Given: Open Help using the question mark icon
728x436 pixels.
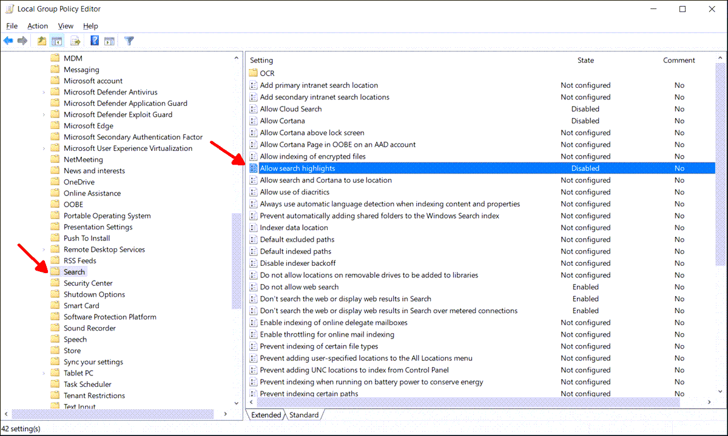Looking at the screenshot, I should [x=94, y=41].
